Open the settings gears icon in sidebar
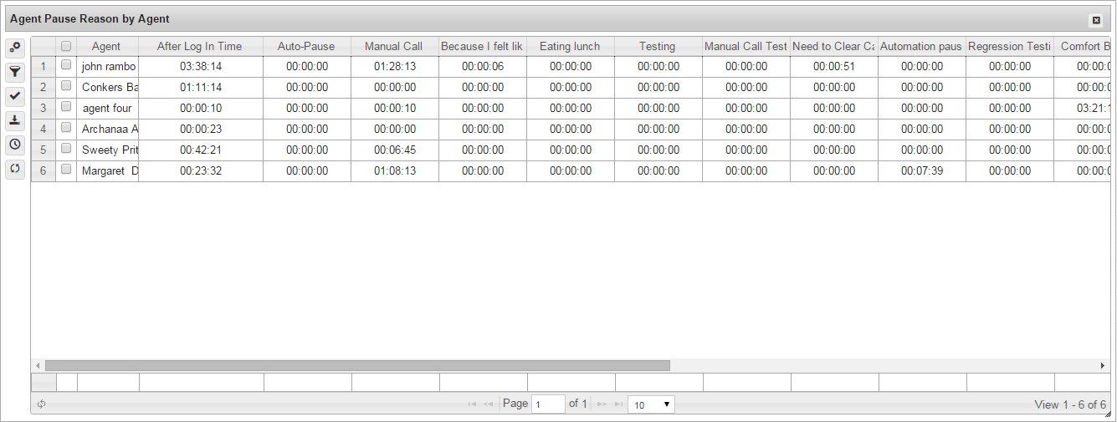1117x422 pixels. click(15, 47)
